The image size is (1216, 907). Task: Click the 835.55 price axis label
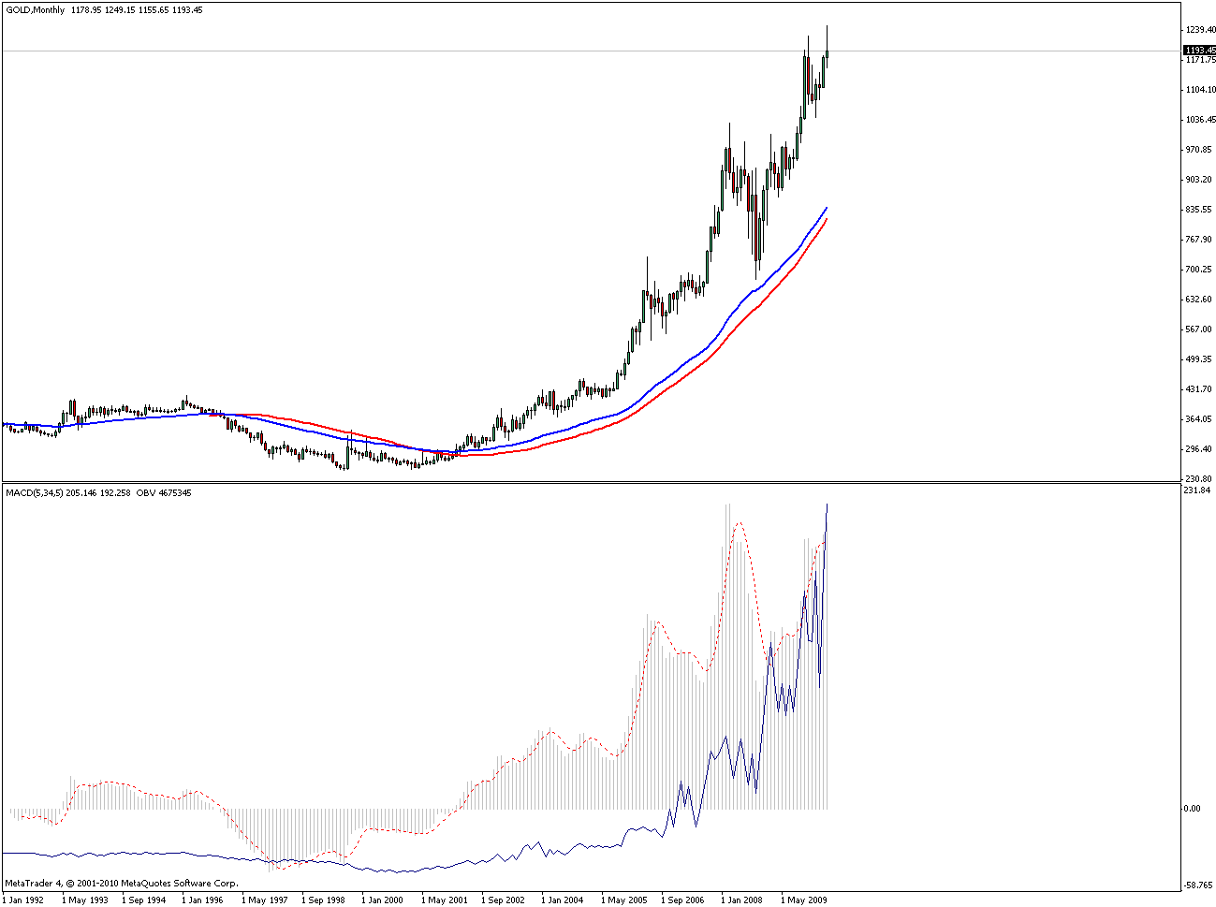point(1200,210)
